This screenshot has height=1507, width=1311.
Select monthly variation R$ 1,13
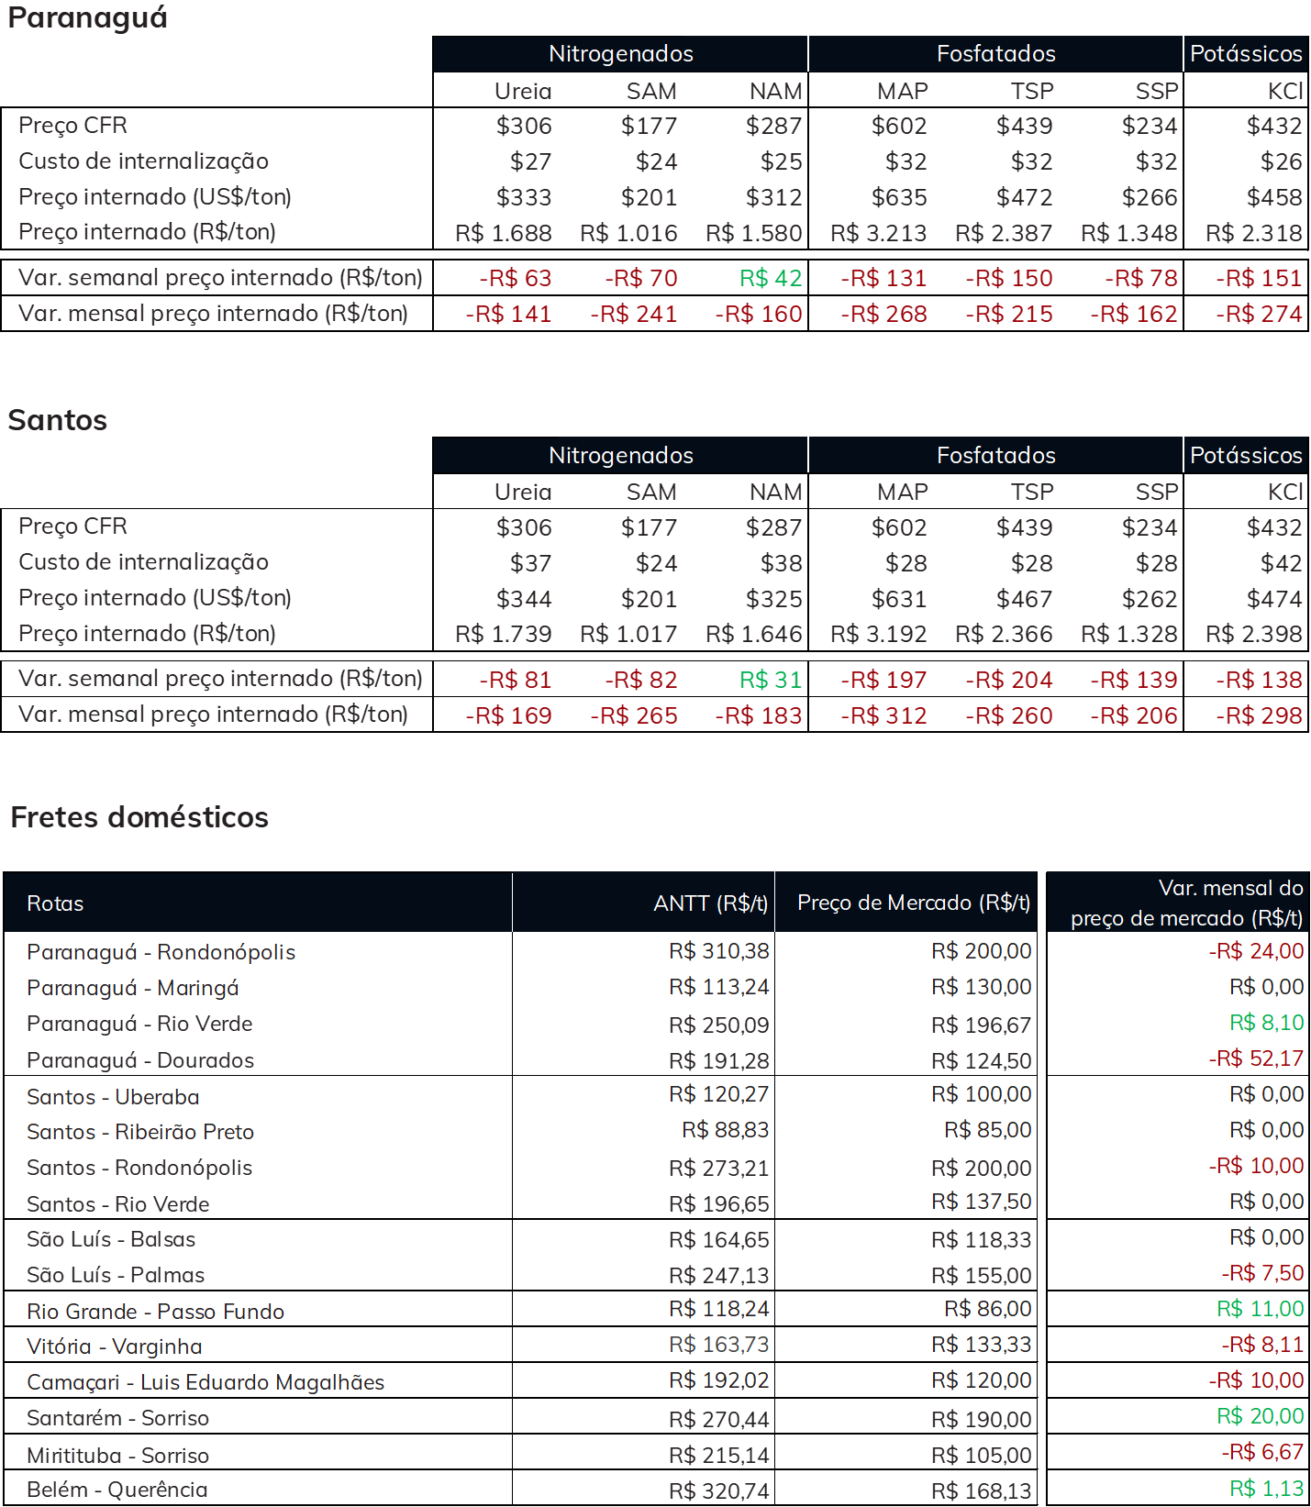point(1267,1489)
